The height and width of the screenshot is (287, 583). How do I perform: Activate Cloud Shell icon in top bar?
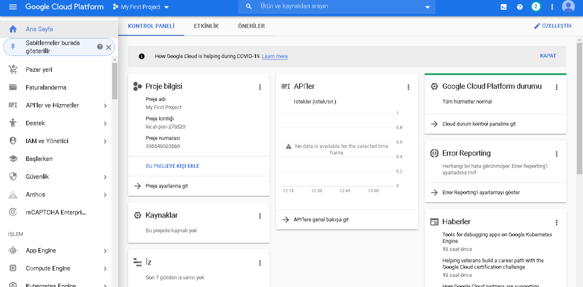pos(504,7)
